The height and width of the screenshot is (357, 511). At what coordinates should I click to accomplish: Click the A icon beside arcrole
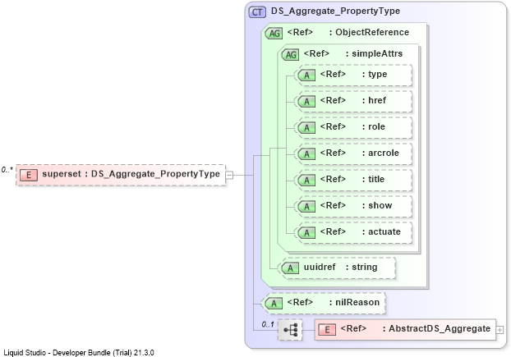[x=306, y=154]
